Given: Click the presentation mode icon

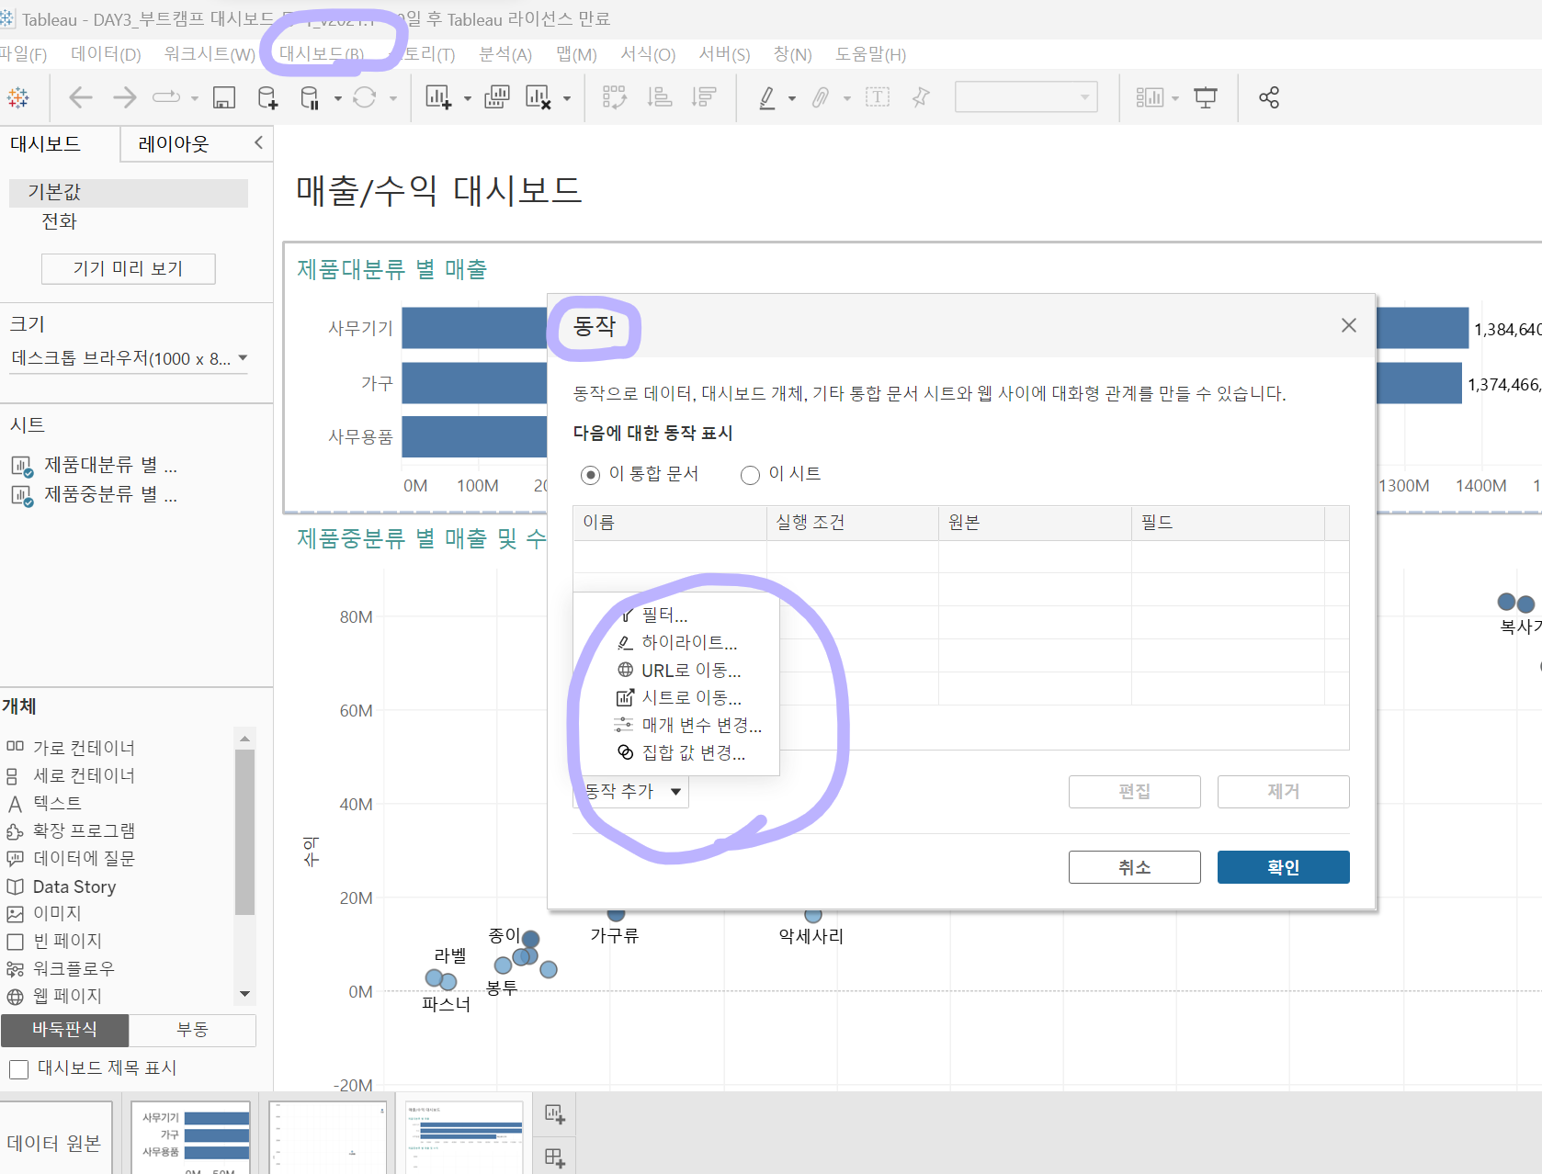Looking at the screenshot, I should (1206, 97).
